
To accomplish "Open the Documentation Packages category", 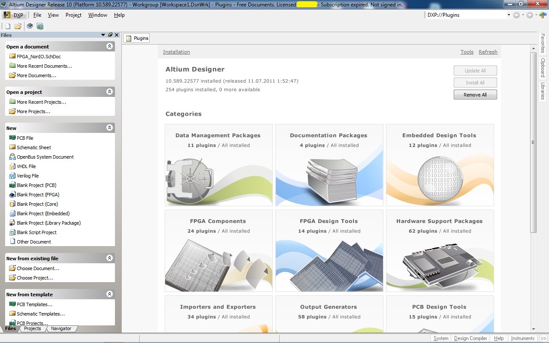I will [329, 165].
